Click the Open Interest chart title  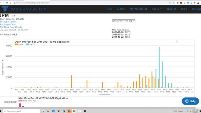coord(42,42)
